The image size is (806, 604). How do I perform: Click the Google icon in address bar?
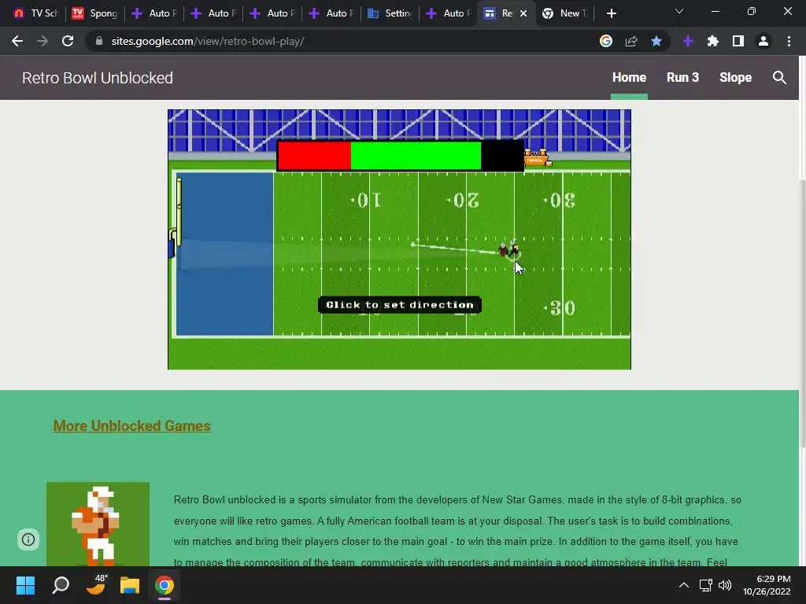606,41
